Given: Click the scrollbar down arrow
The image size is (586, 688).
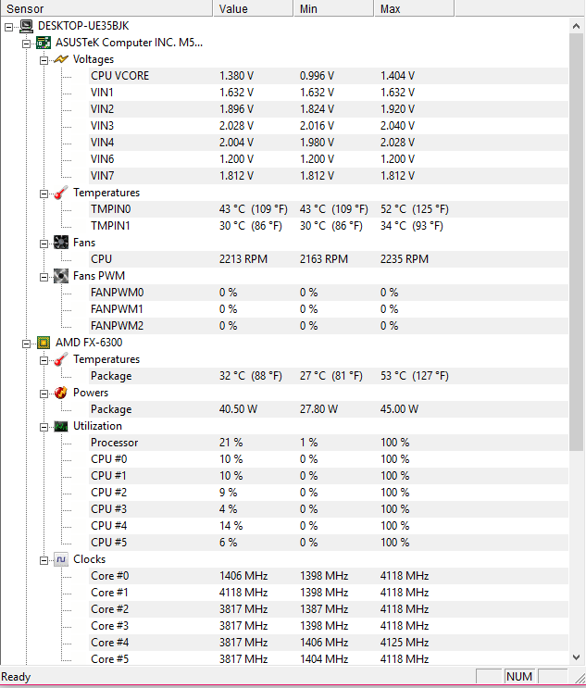Looking at the screenshot, I should (x=577, y=657).
